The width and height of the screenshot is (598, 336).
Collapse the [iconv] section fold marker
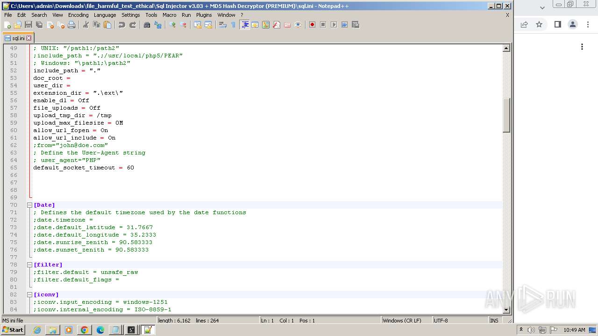[x=29, y=294]
